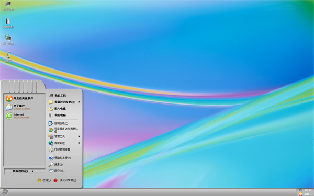Screen dimensions: 314x196
Task: Click the orange input method tray icon
Action: click(x=300, y=194)
